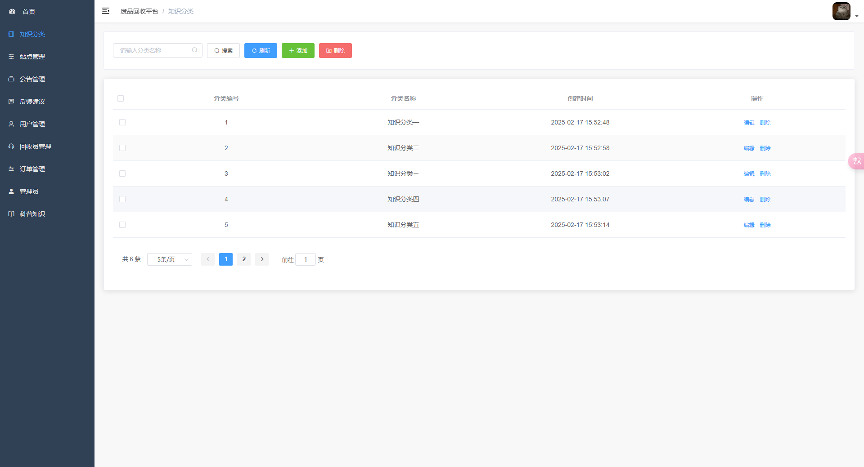Click the 知识分类 sidebar icon
This screenshot has width=864, height=467.
pos(11,34)
